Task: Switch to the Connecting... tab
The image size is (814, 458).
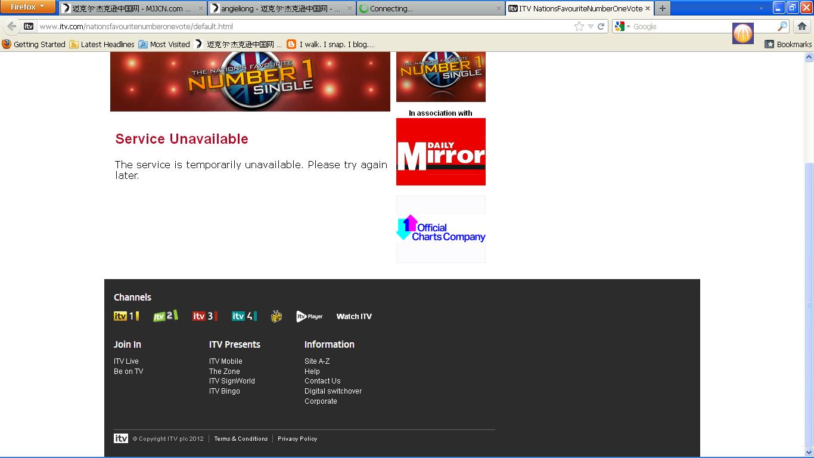Action: click(x=430, y=8)
